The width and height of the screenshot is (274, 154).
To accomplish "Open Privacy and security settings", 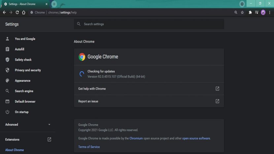I will 28,70.
